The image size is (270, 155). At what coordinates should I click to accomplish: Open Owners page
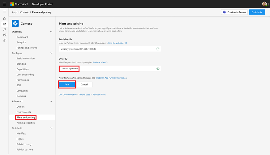20,107
